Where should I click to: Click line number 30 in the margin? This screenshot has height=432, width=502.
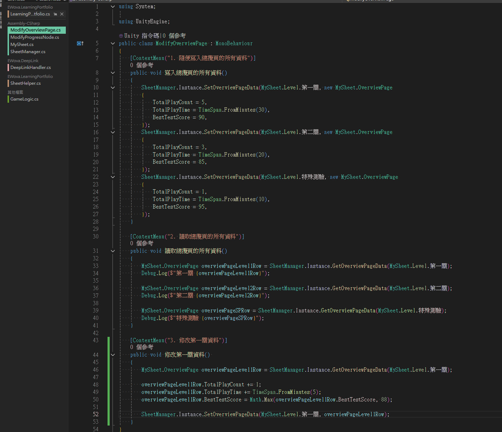click(96, 236)
